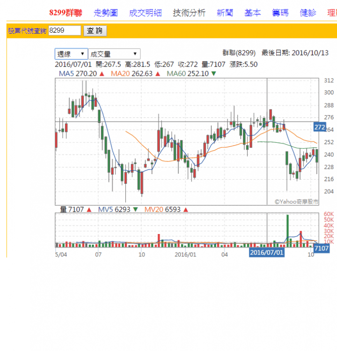
Task: Click the MV20 6593 volume legend
Action: click(x=166, y=210)
